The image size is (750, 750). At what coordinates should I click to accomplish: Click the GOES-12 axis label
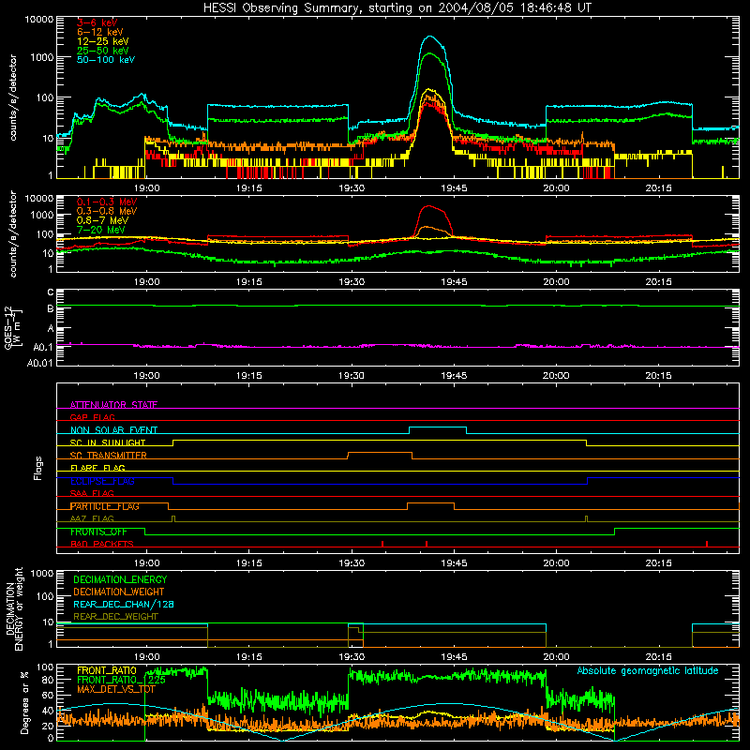coord(12,328)
